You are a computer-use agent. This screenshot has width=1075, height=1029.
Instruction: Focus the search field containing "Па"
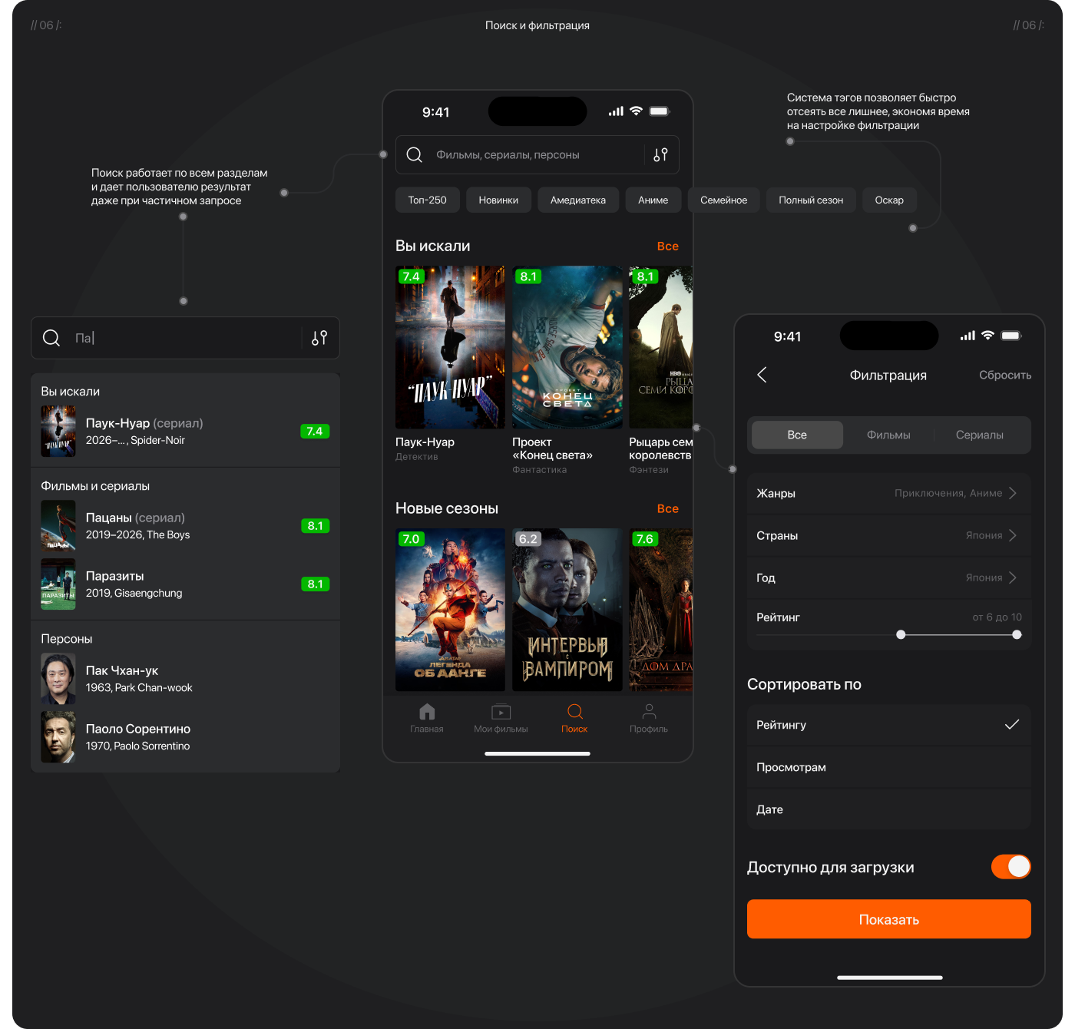pos(185,338)
